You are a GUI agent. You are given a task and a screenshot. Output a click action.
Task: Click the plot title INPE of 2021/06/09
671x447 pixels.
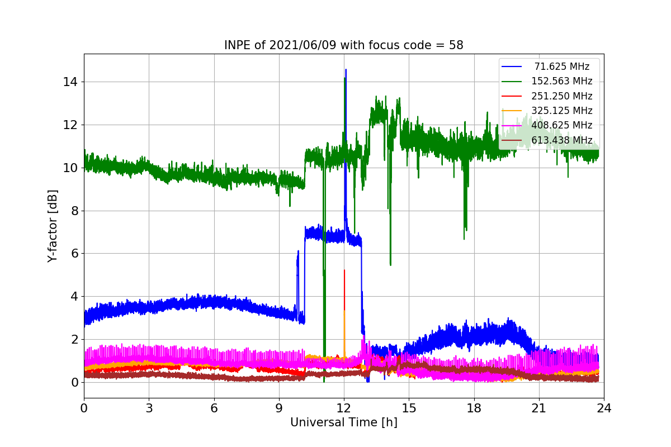point(344,45)
